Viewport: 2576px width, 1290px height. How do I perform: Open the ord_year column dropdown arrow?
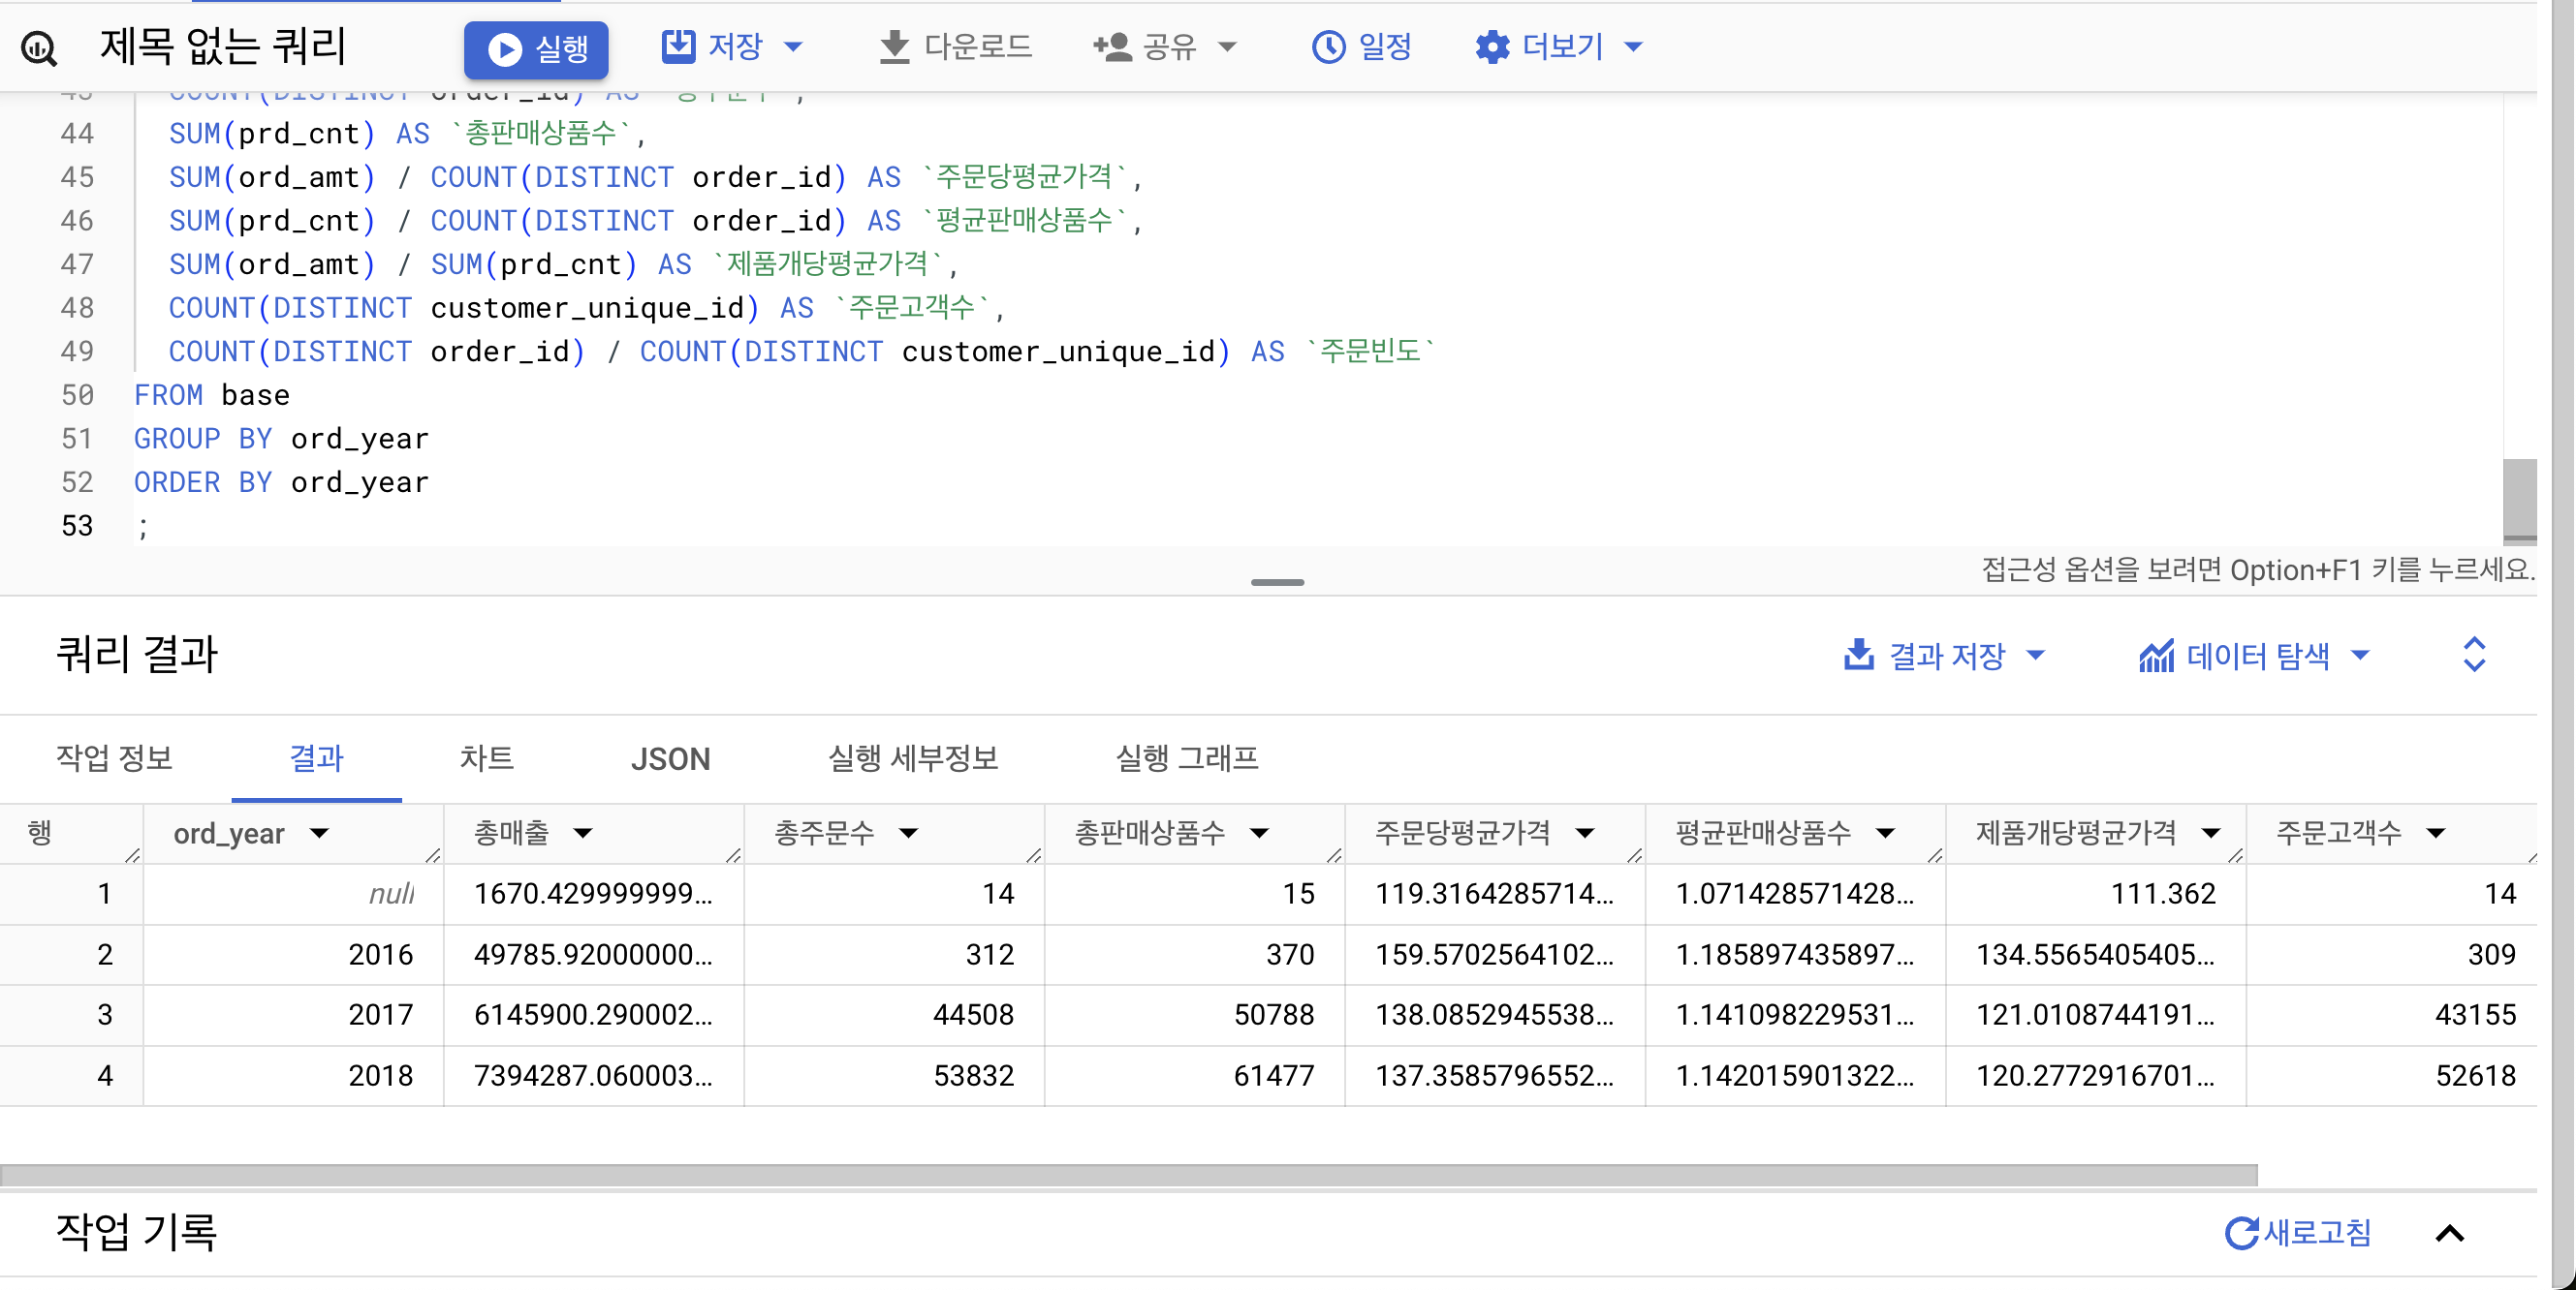pyautogui.click(x=320, y=833)
